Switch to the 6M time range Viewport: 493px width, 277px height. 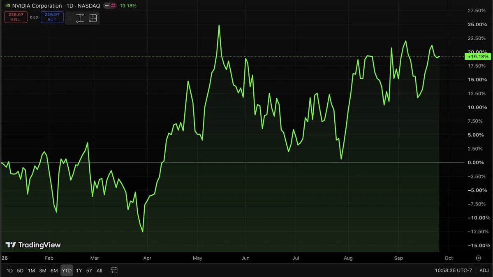pos(54,270)
